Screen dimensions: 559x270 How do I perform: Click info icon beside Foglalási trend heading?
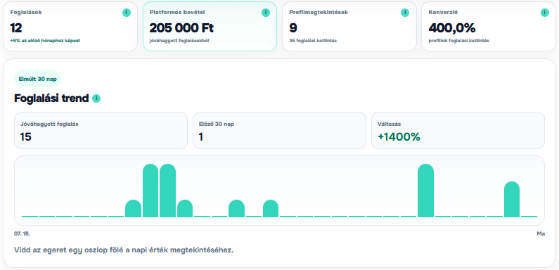click(96, 98)
